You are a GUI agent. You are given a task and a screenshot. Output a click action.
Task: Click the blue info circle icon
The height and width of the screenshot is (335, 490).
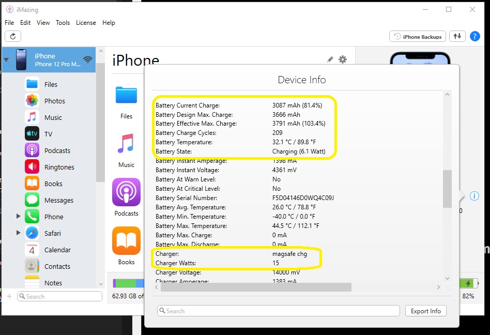click(474, 196)
